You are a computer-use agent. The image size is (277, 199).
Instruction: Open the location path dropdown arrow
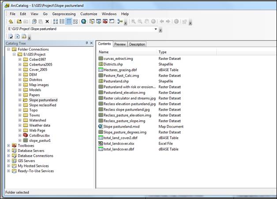(x=156, y=29)
